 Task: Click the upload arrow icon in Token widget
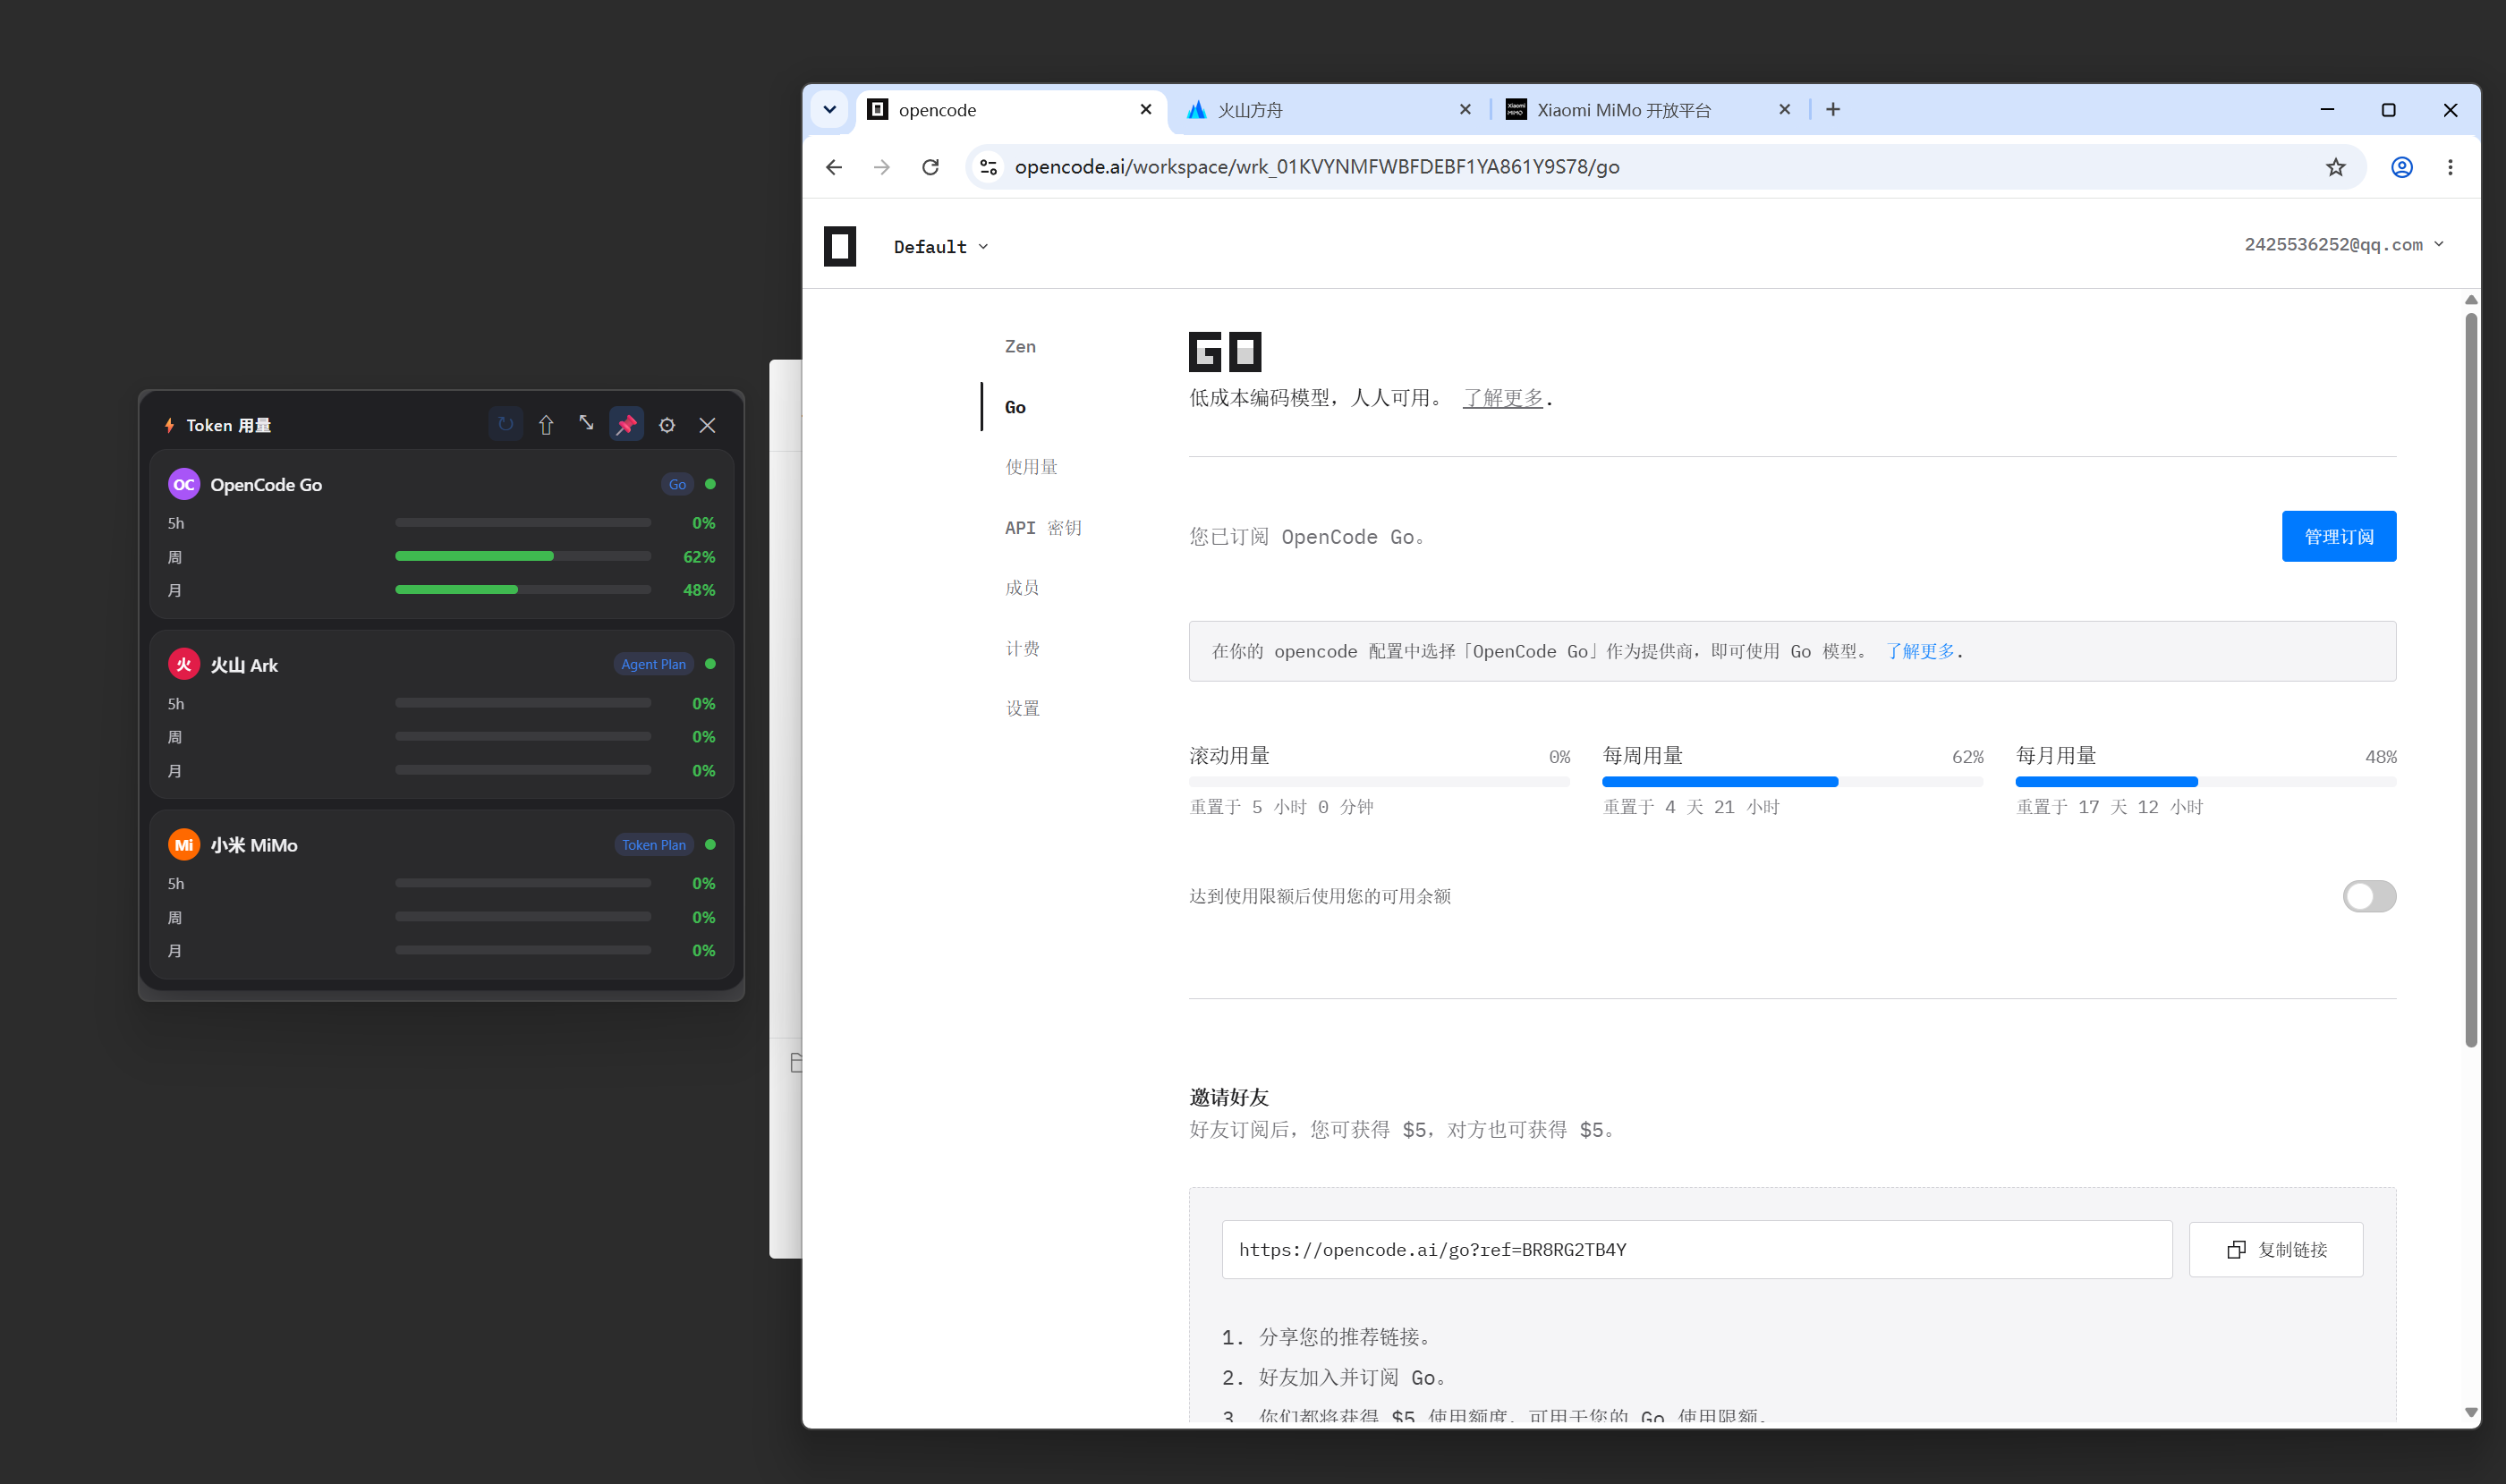click(x=546, y=425)
